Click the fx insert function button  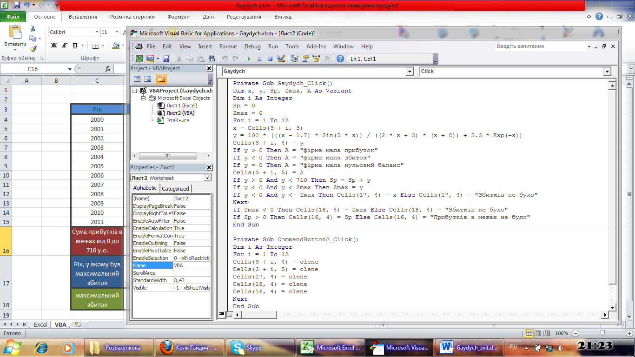(x=108, y=69)
